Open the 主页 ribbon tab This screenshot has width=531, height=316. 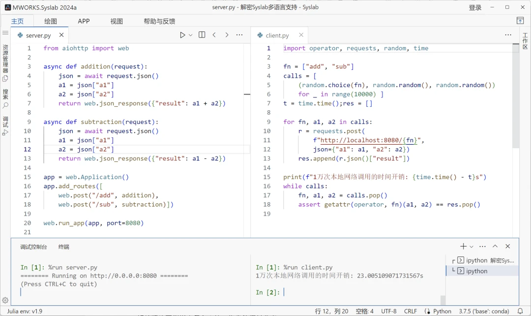coord(17,21)
